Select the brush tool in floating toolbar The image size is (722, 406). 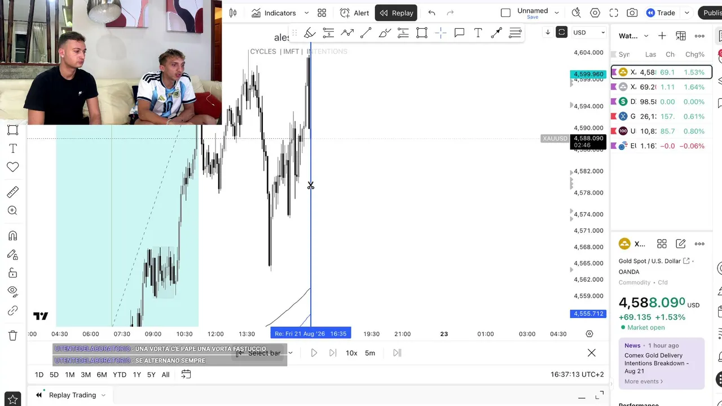click(x=310, y=33)
